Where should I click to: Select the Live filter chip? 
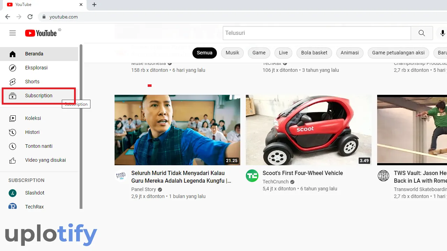[x=284, y=53]
